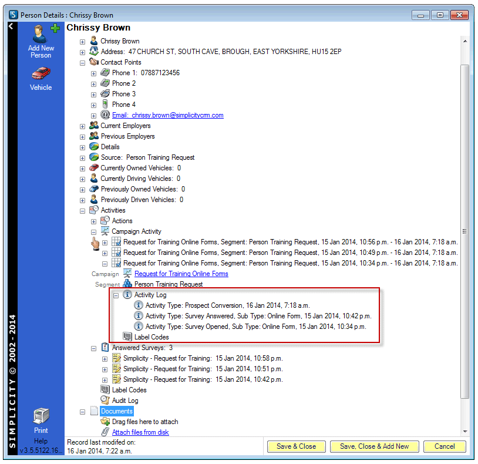Collapse the Answered Surveys node

point(93,348)
